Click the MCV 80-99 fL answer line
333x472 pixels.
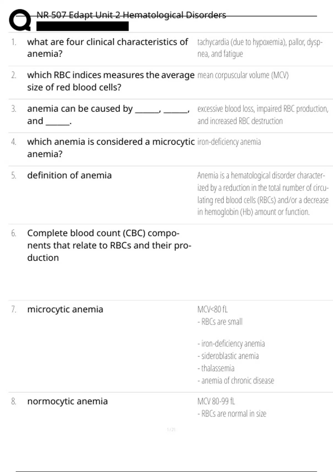216,401
